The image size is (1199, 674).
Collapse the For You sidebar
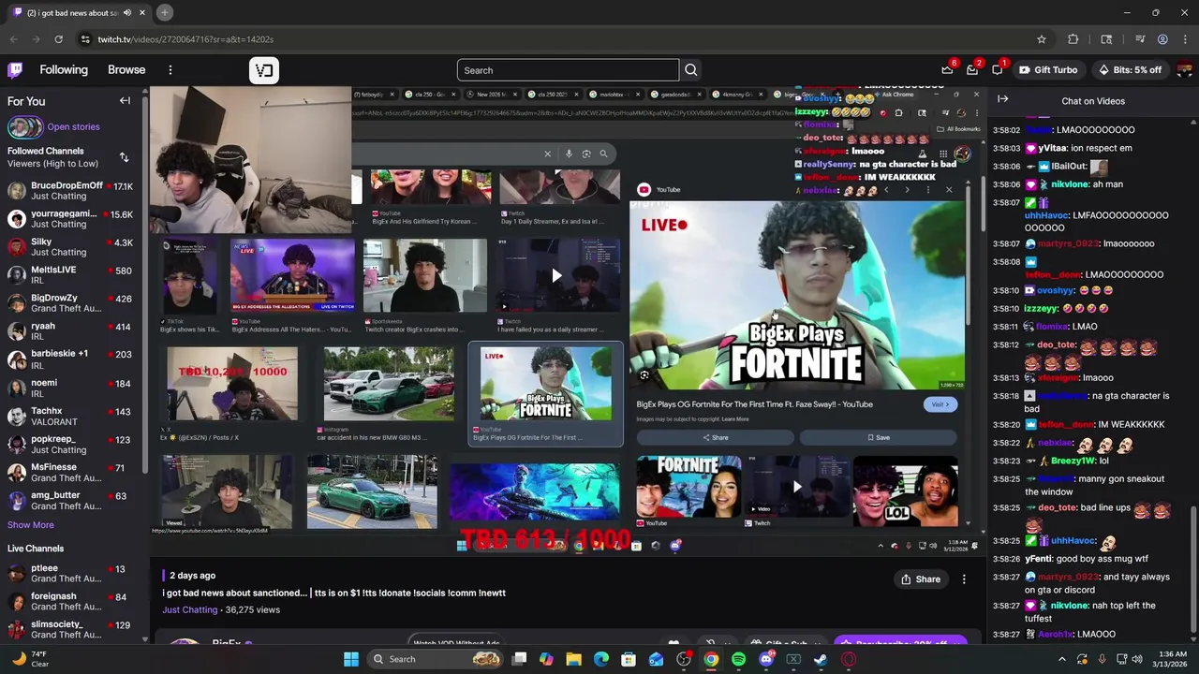125,101
